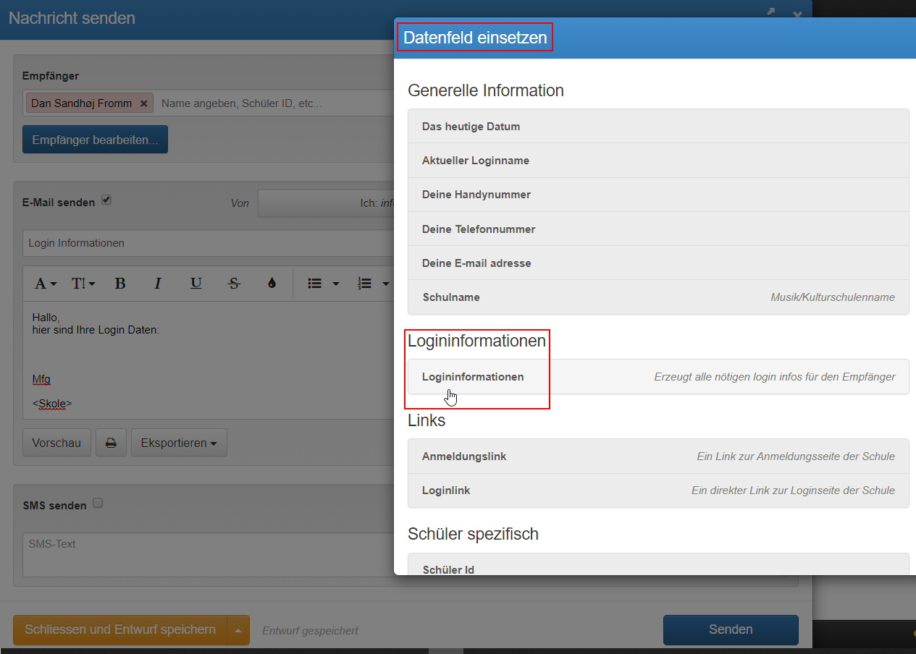Enable the SMS senden checkbox
The image size is (916, 654).
tap(98, 503)
